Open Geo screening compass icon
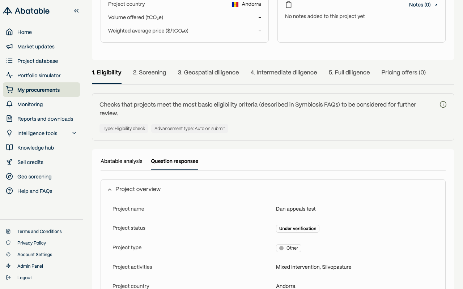The image size is (463, 289). click(x=10, y=177)
